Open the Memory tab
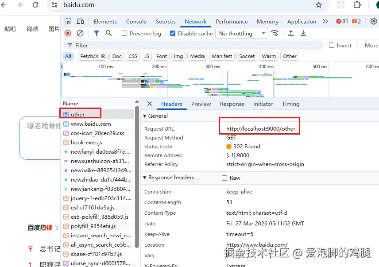The width and height of the screenshot is (379, 267). point(267,22)
